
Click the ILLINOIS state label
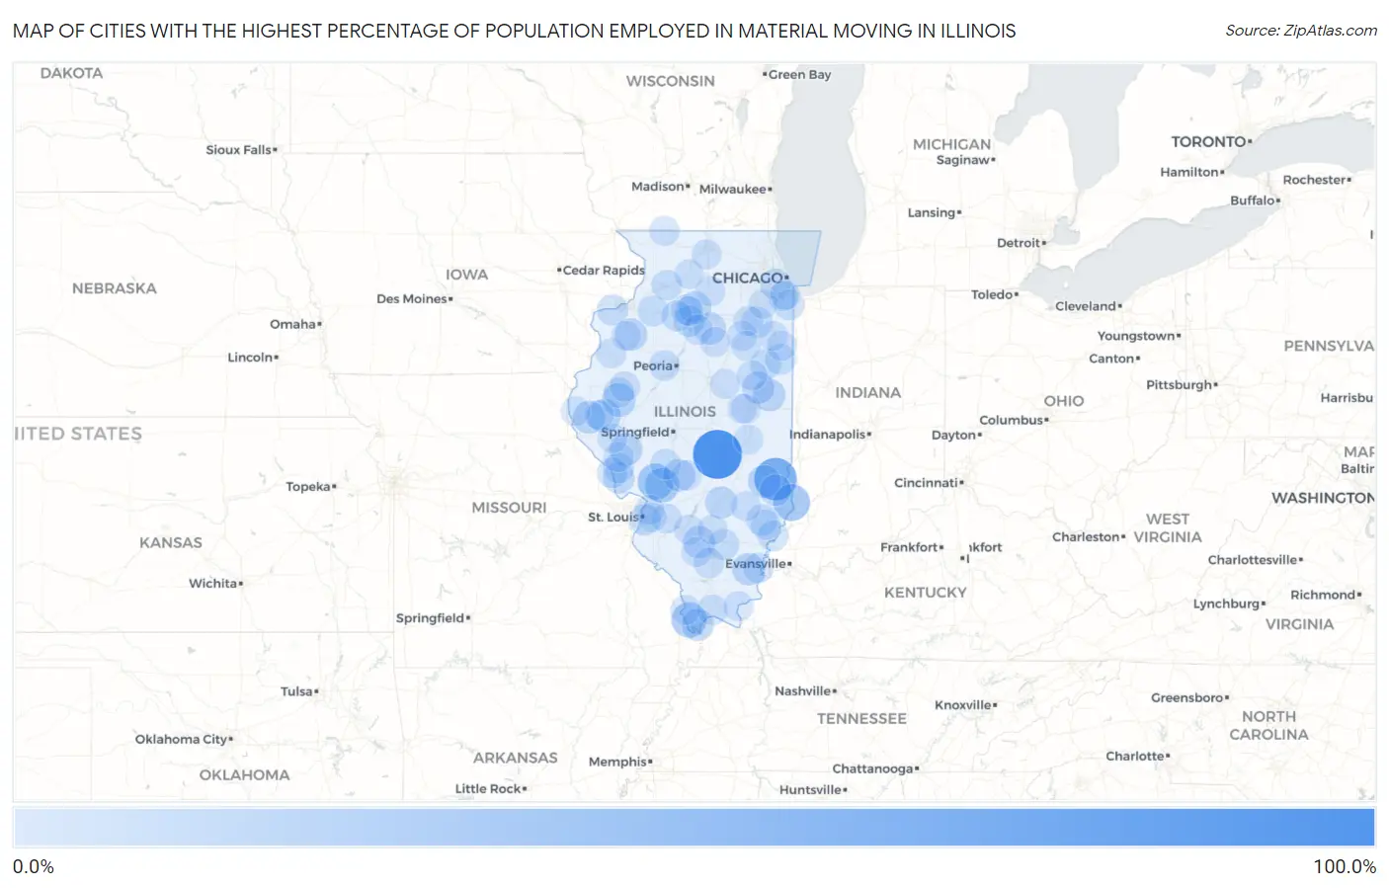[x=685, y=411]
